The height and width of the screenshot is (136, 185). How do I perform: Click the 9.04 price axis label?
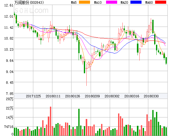[10, 72]
